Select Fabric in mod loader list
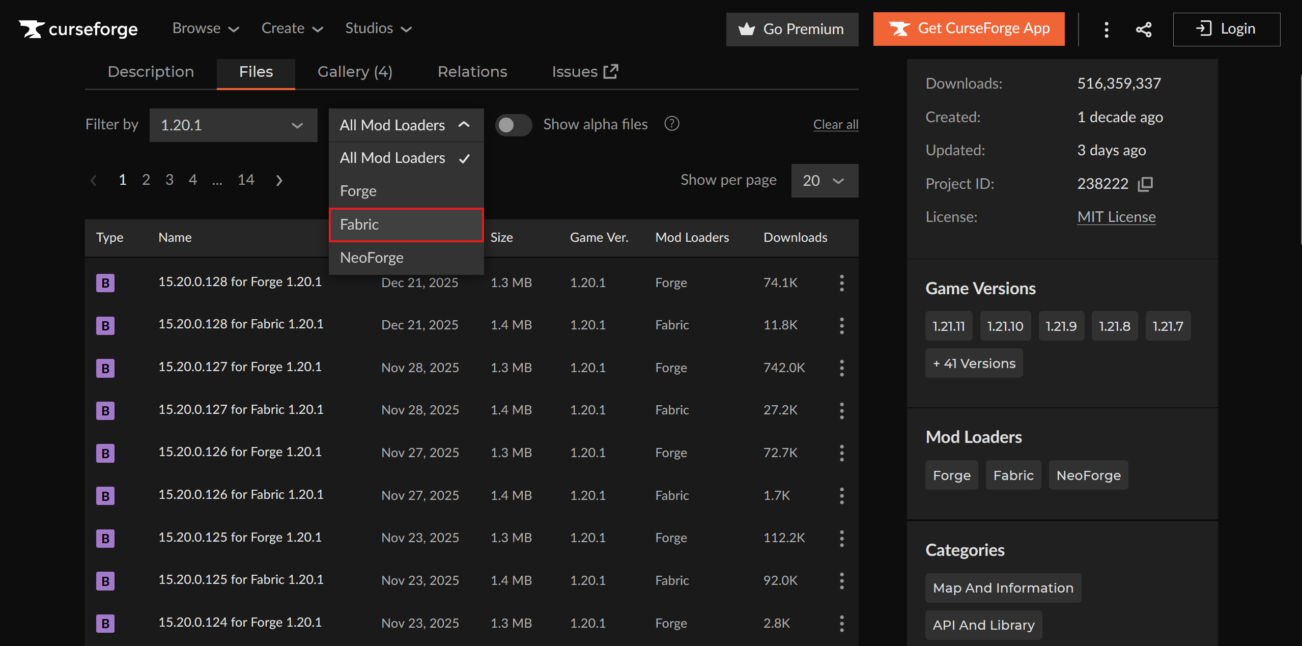The height and width of the screenshot is (646, 1302). pos(406,224)
